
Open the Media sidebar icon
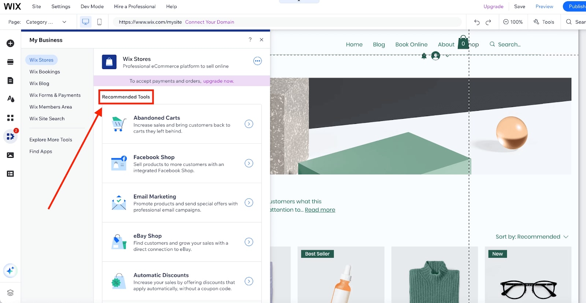point(10,155)
